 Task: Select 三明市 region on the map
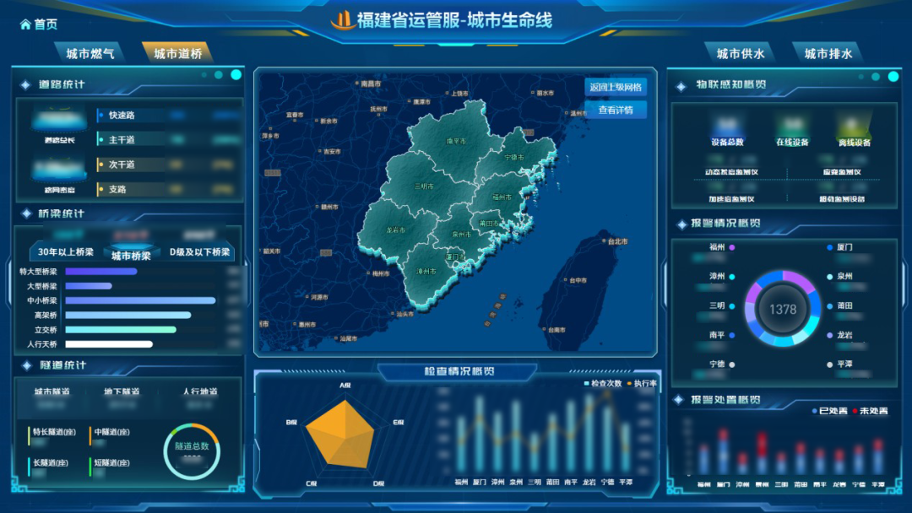pos(423,186)
